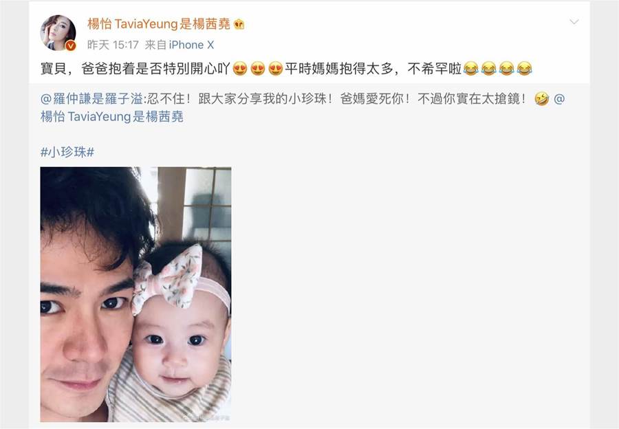Click the crown membership icon beside username
The width and height of the screenshot is (619, 429).
pos(239,25)
